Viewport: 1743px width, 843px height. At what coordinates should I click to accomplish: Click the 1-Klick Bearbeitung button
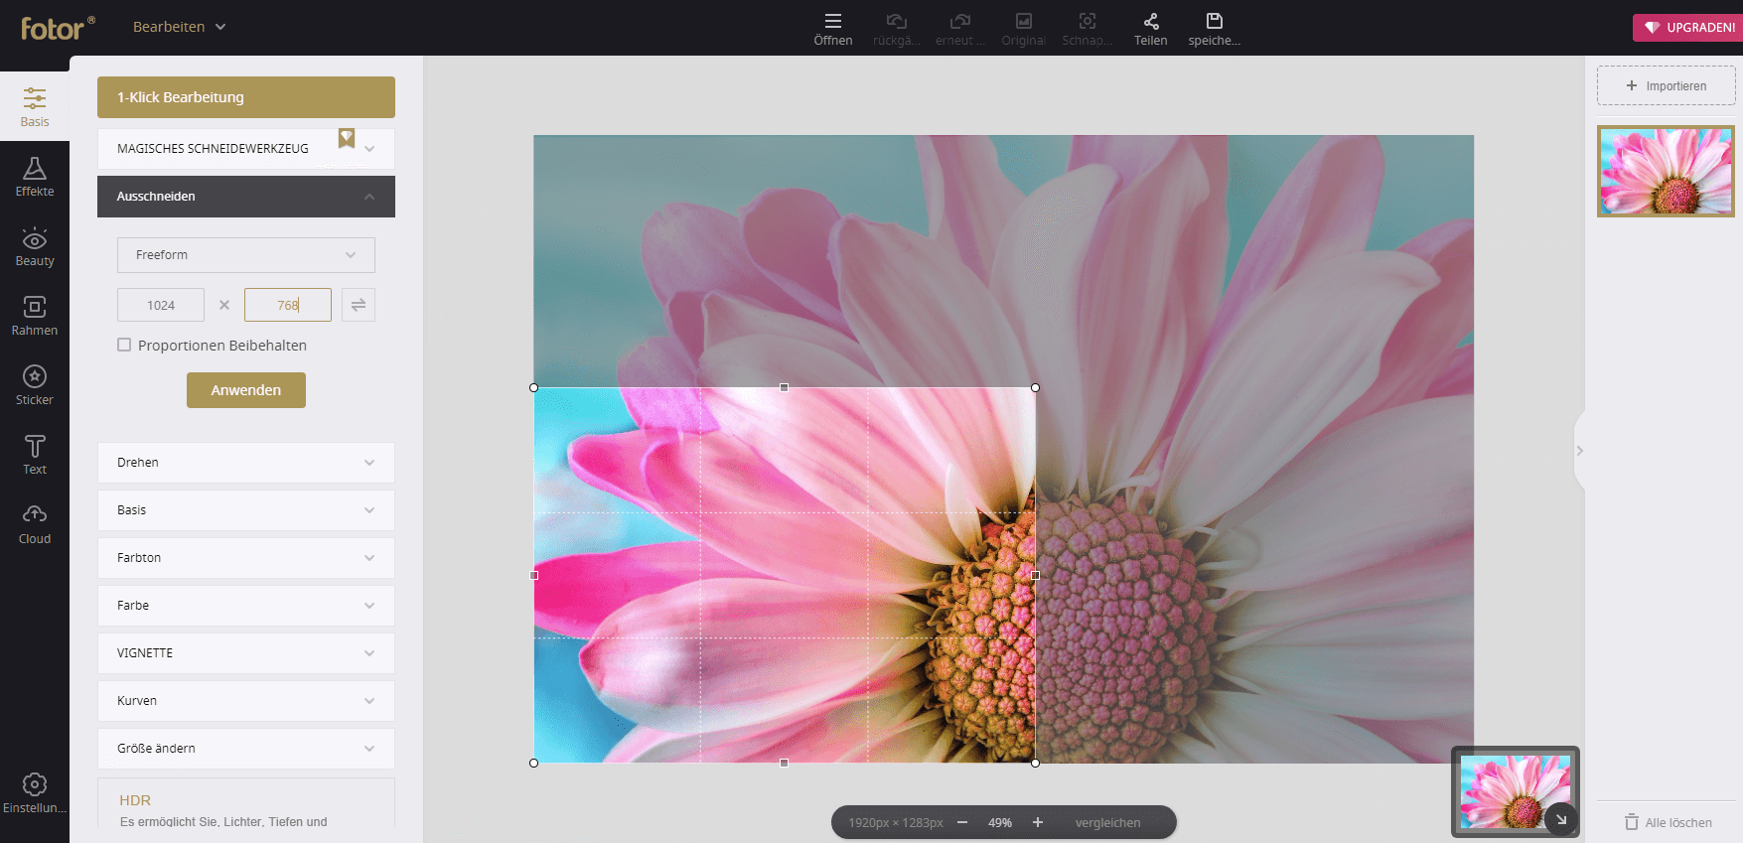coord(246,97)
